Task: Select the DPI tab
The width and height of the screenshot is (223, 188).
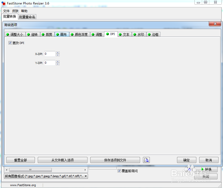Action: [x=111, y=34]
